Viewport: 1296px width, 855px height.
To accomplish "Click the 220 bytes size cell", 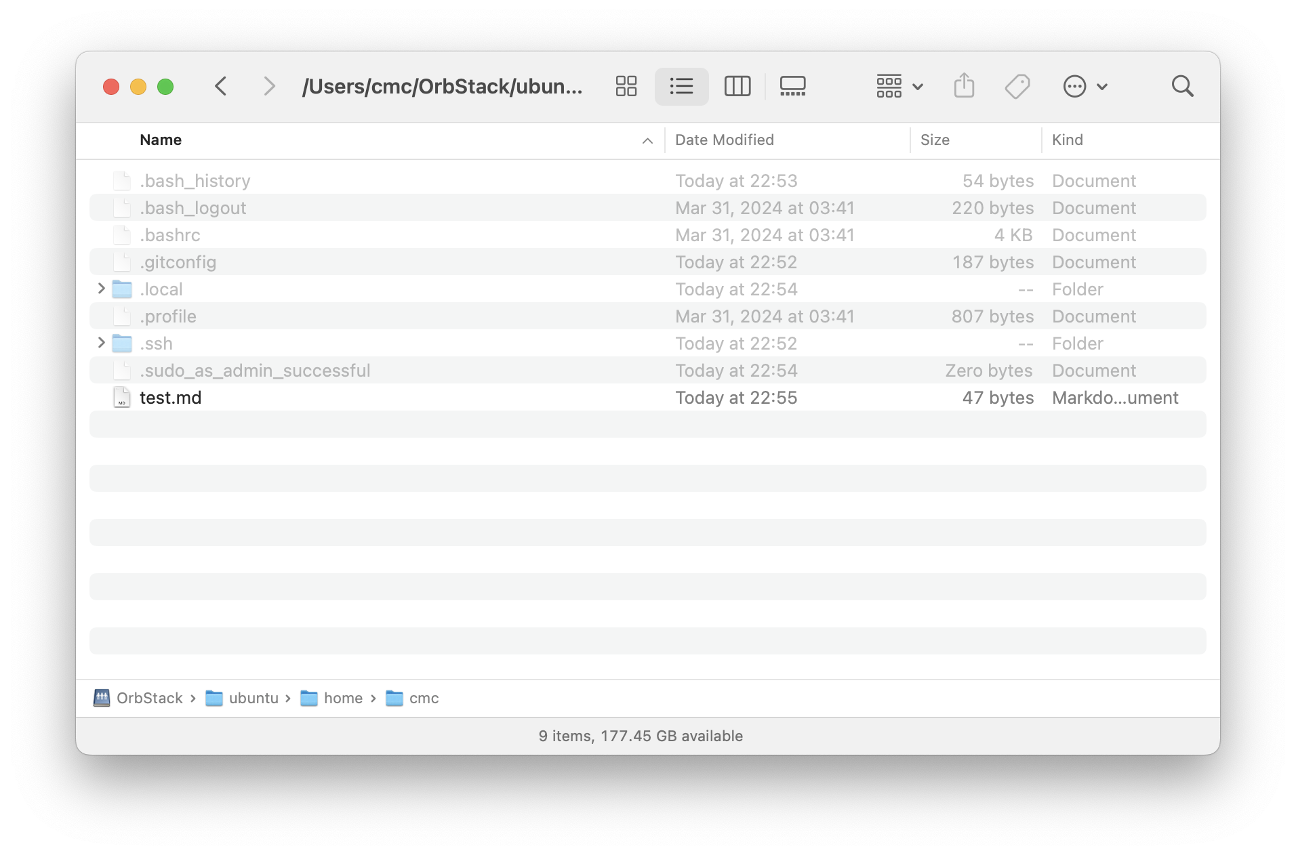I will (993, 208).
